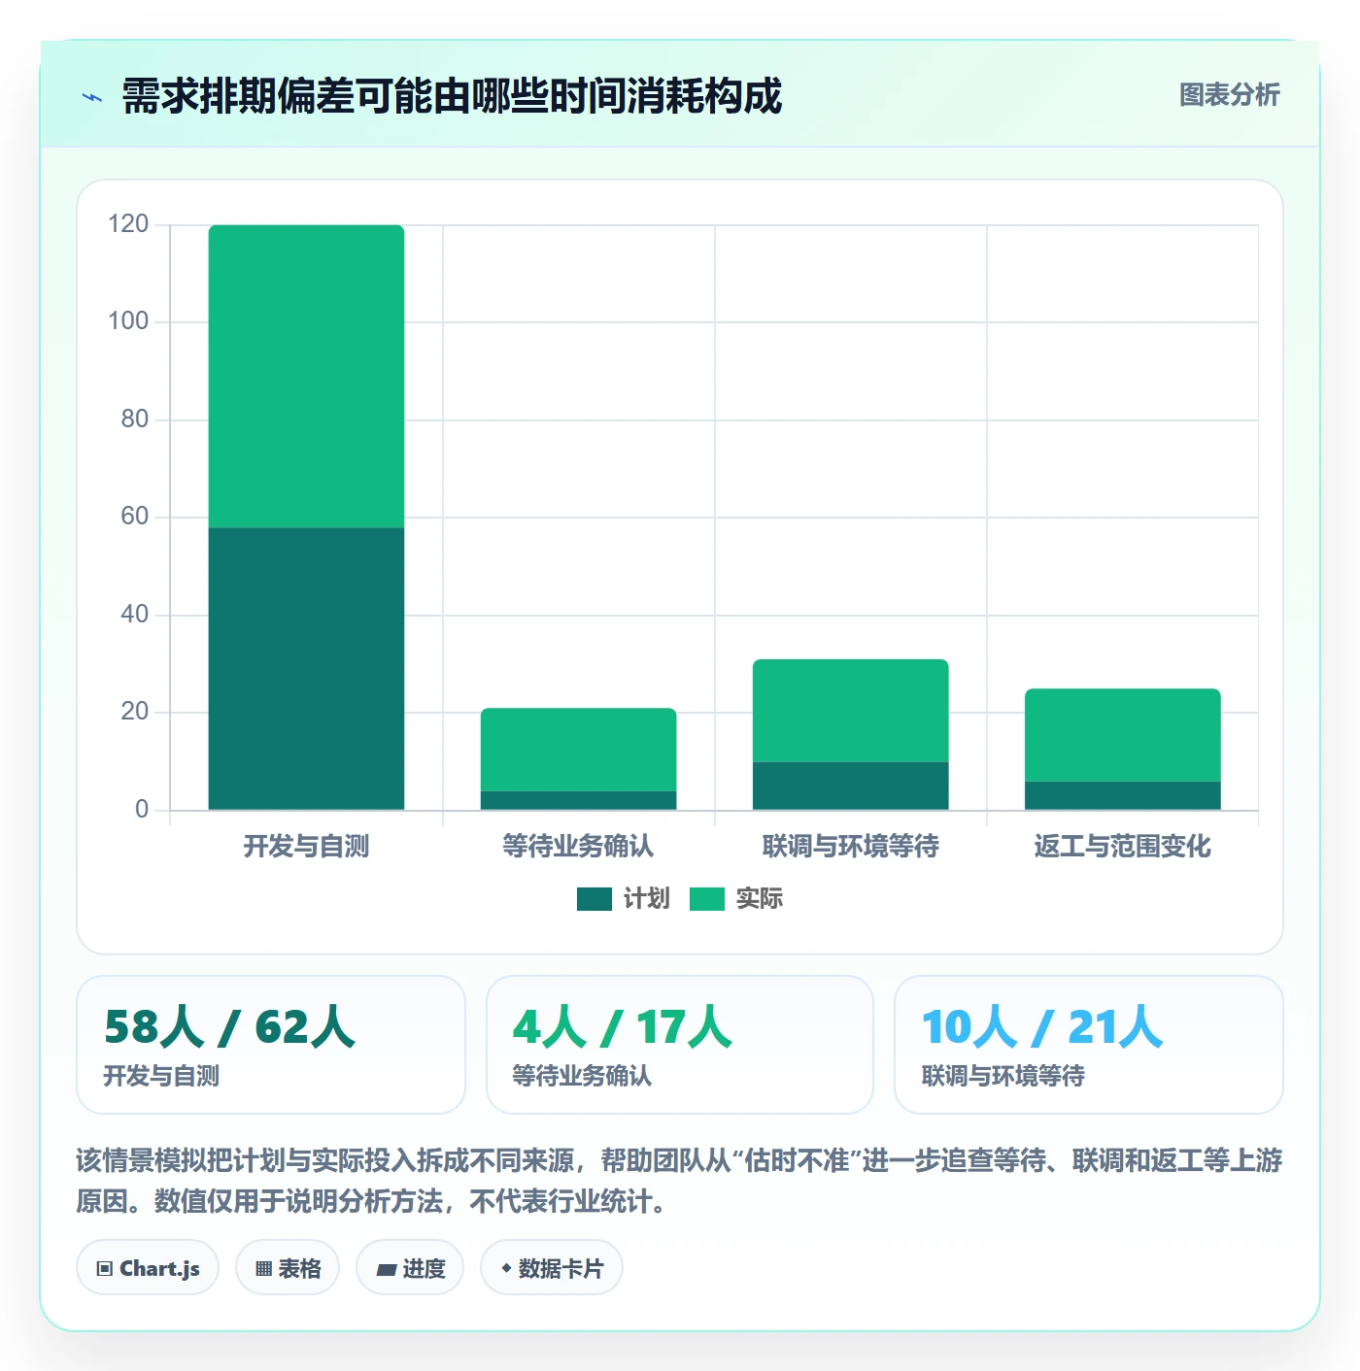The width and height of the screenshot is (1360, 1371).
Task: Click the 计划 segment of 返工与范围变化 bar
Action: [x=1122, y=795]
